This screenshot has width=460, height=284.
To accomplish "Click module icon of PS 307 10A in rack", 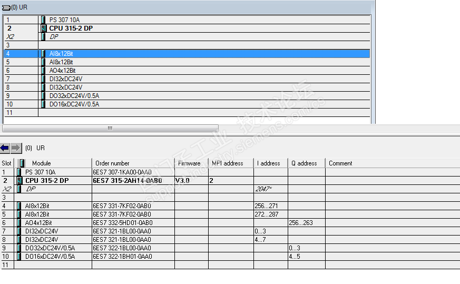I will (43, 19).
